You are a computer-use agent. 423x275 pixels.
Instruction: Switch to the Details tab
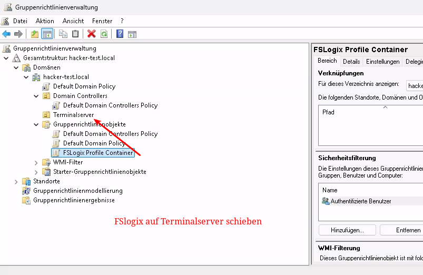[x=351, y=62]
